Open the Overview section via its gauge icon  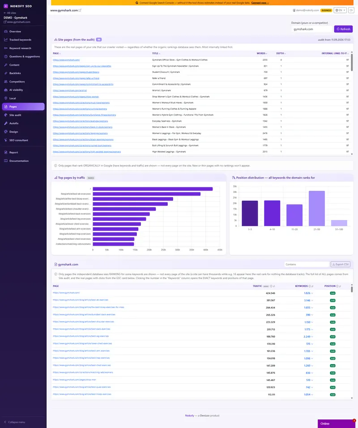pos(6,31)
